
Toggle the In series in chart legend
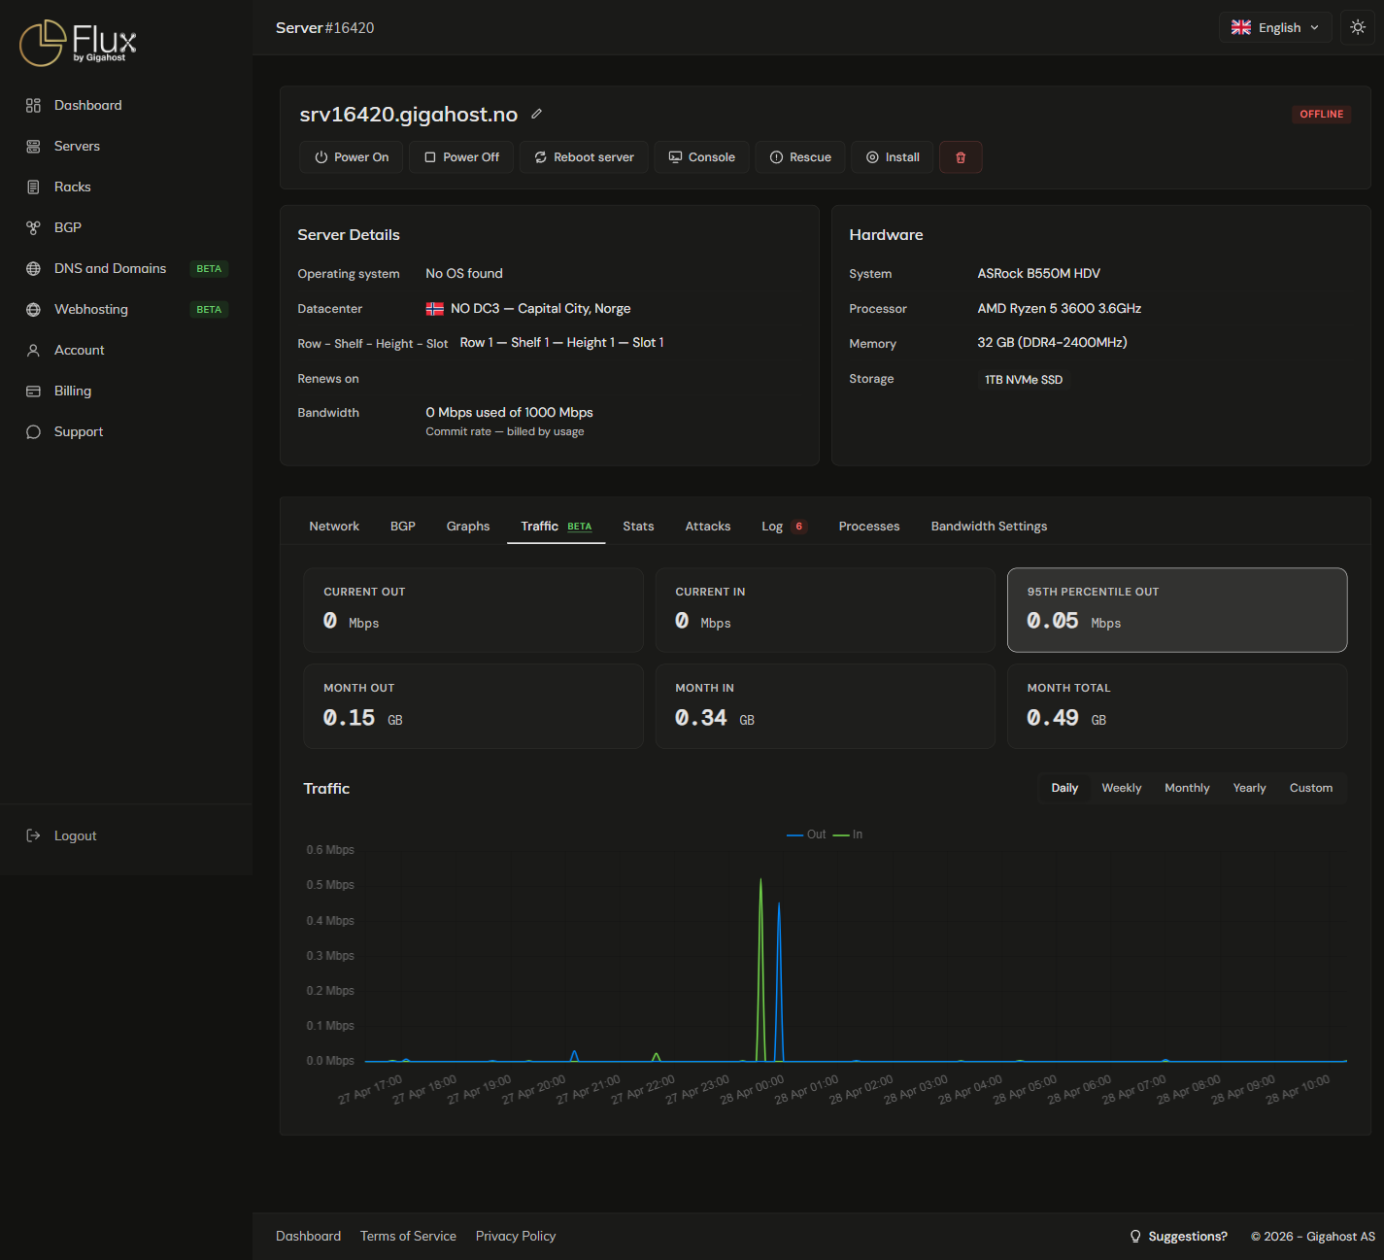click(x=848, y=834)
